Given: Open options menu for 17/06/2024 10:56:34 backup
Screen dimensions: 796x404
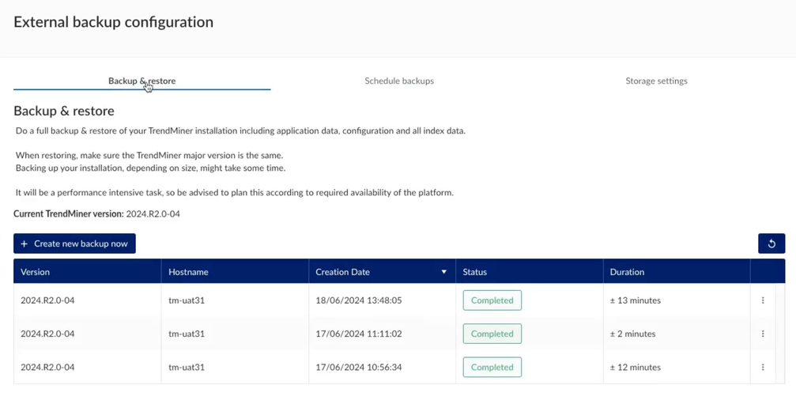Looking at the screenshot, I should point(763,367).
